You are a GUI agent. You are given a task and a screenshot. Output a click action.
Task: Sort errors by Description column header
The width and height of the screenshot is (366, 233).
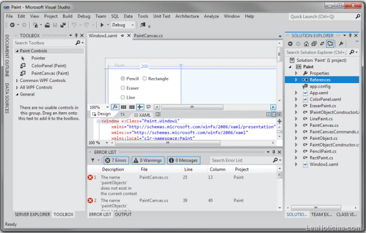tap(113, 169)
